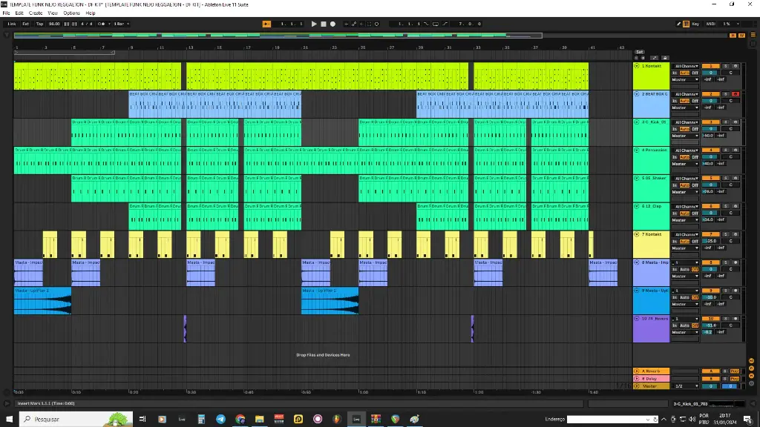Collapse the 4 Percussion track
The image size is (760, 427).
point(637,150)
